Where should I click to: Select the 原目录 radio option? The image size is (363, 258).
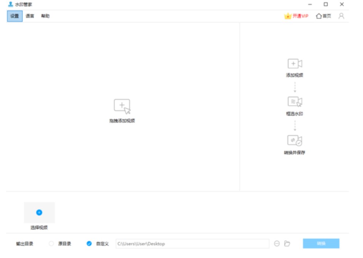click(51, 244)
